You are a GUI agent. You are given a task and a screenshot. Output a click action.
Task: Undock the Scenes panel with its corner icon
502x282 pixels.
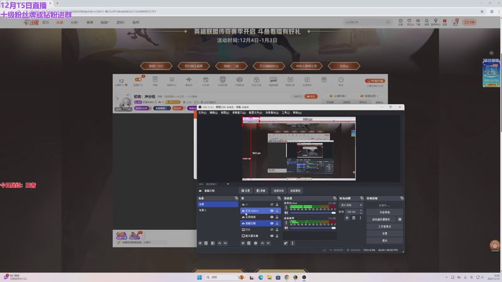tap(237, 199)
